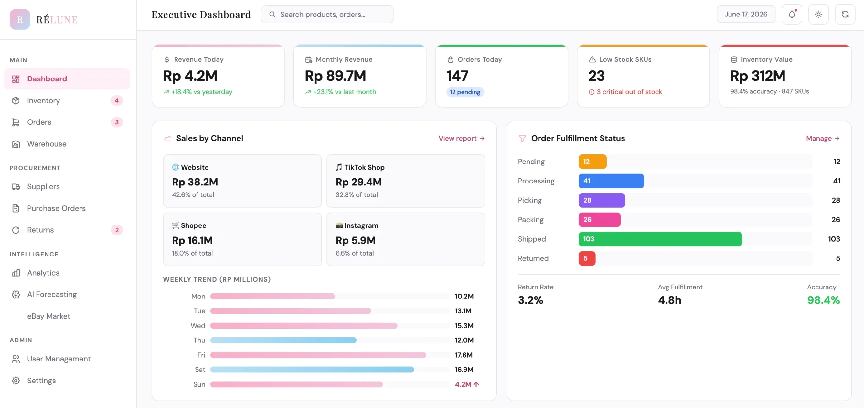Click the View report link
This screenshot has height=408, width=864.
point(461,139)
